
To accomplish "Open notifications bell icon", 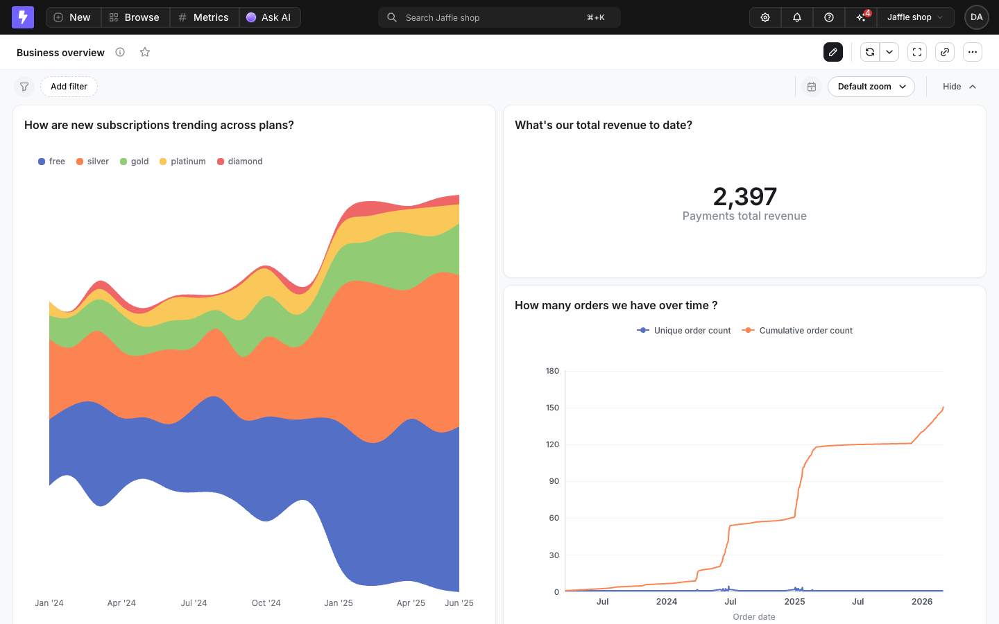I will click(797, 17).
